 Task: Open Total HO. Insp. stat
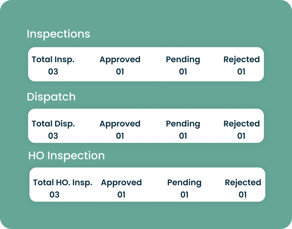[x=63, y=183]
